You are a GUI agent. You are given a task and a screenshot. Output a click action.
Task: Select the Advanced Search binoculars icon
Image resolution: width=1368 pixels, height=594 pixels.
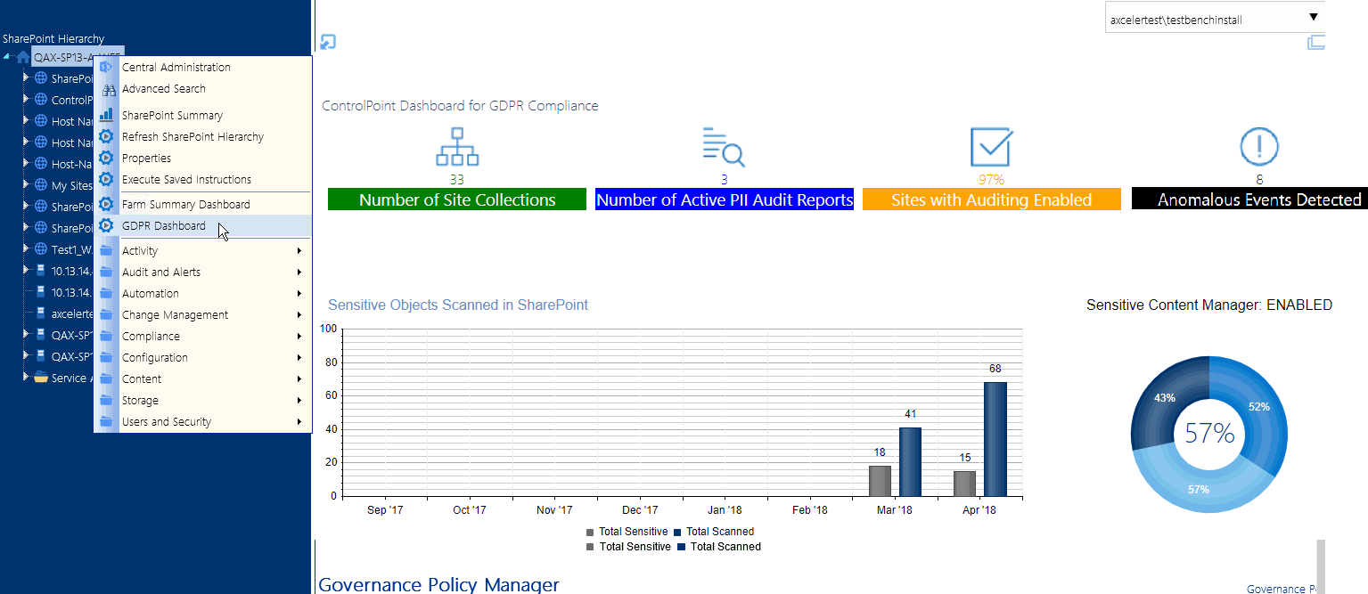(x=108, y=89)
